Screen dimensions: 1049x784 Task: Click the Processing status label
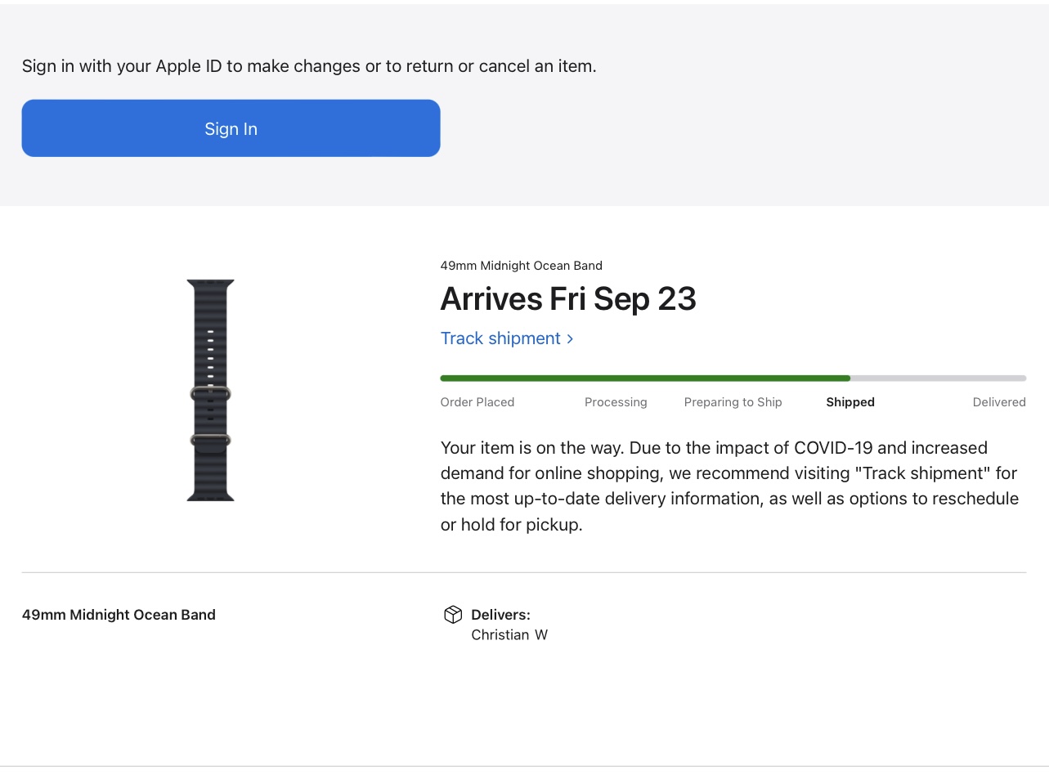click(616, 402)
